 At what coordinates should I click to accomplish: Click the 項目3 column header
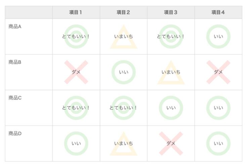coord(171,12)
